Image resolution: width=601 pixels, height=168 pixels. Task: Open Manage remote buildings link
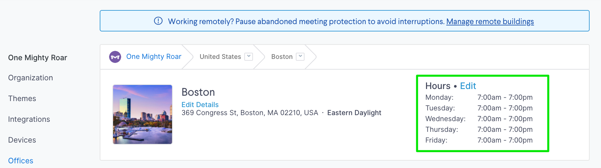click(490, 21)
